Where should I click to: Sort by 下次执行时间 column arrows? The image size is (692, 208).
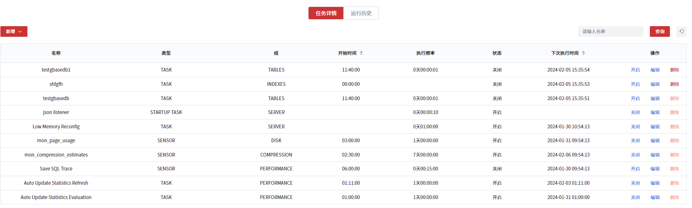click(584, 53)
